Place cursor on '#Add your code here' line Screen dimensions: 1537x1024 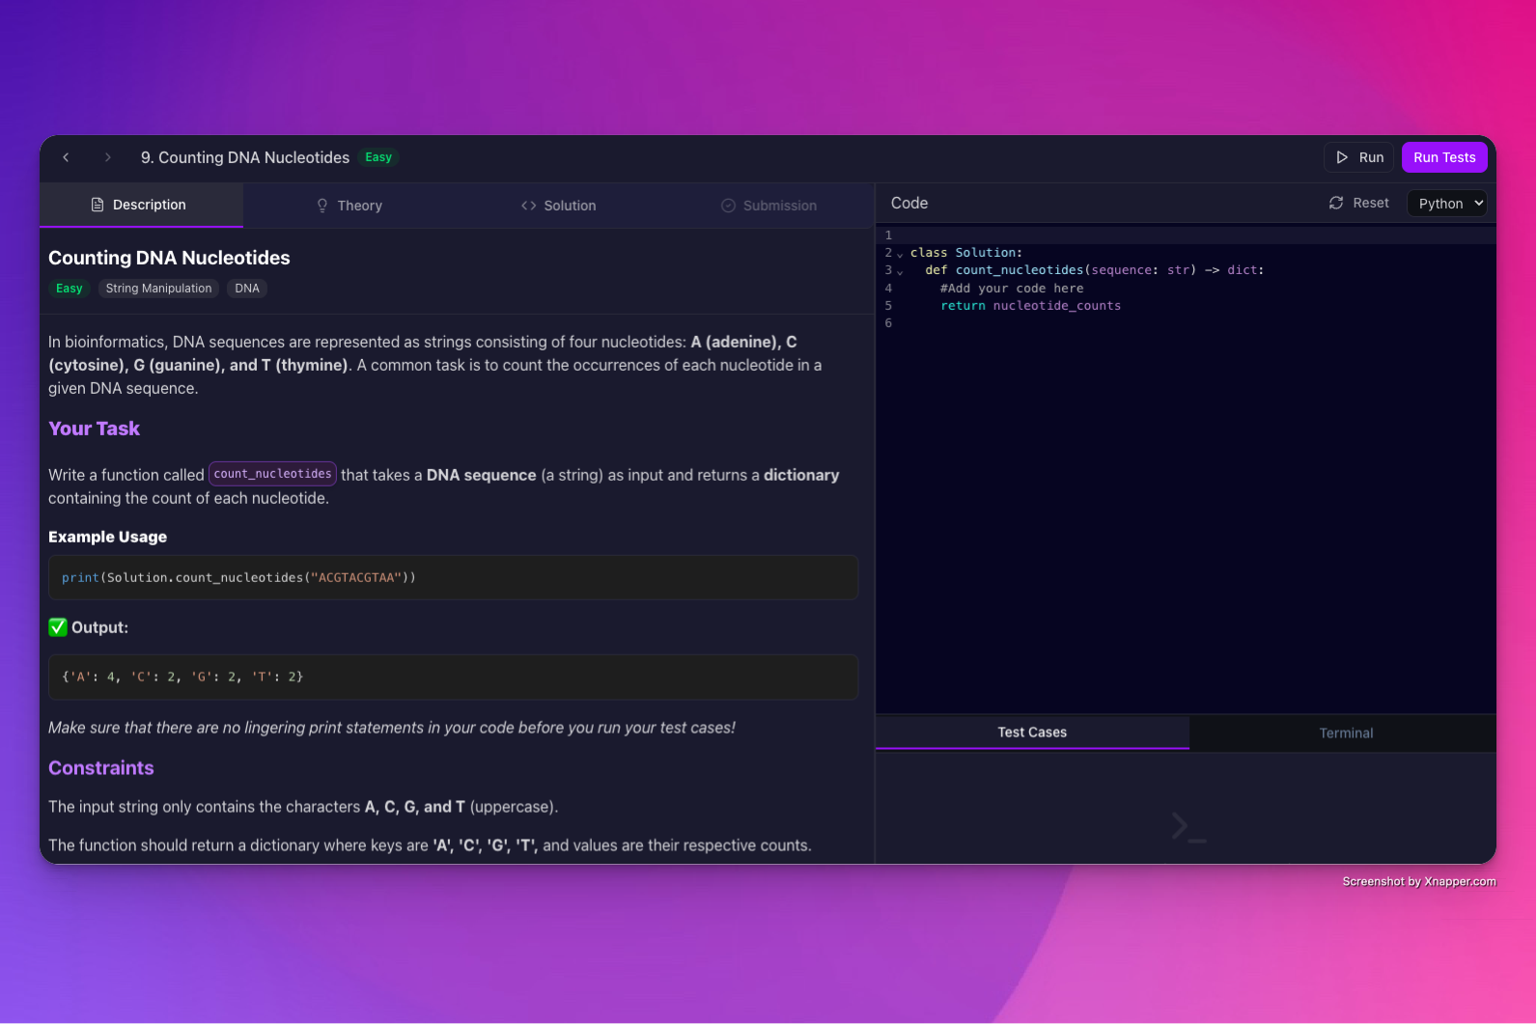click(x=1012, y=289)
